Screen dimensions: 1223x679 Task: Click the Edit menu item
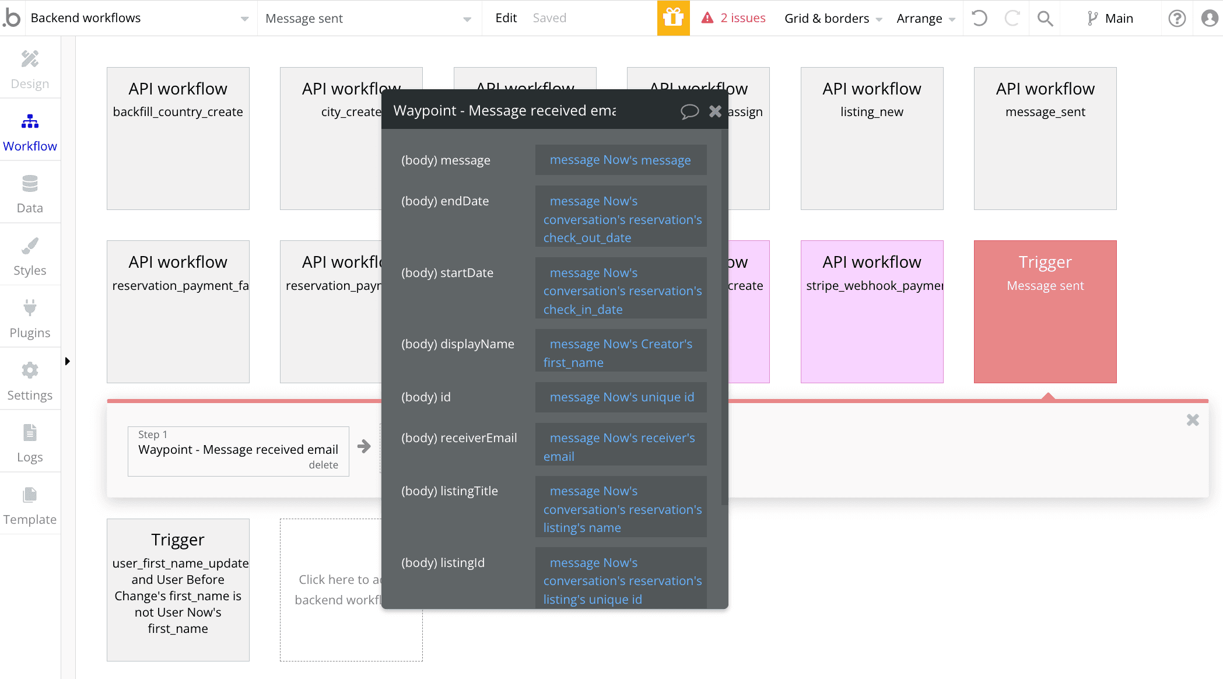coord(506,18)
